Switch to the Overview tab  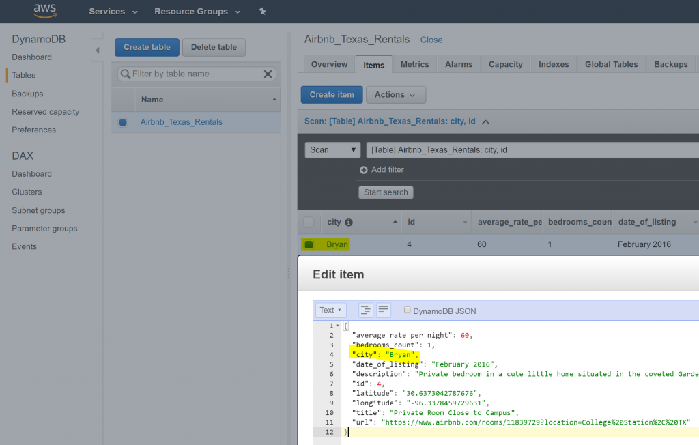[x=330, y=64]
